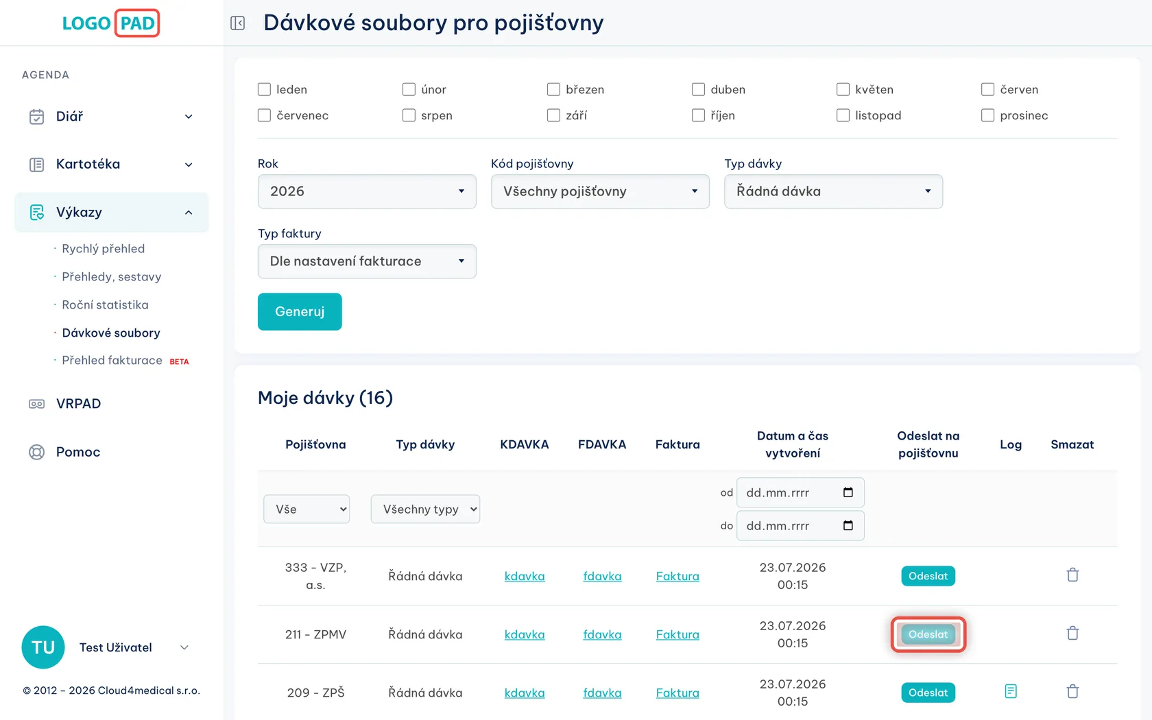Screen dimensions: 1152x720
Task: Check the prosinec month checkbox
Action: click(987, 115)
